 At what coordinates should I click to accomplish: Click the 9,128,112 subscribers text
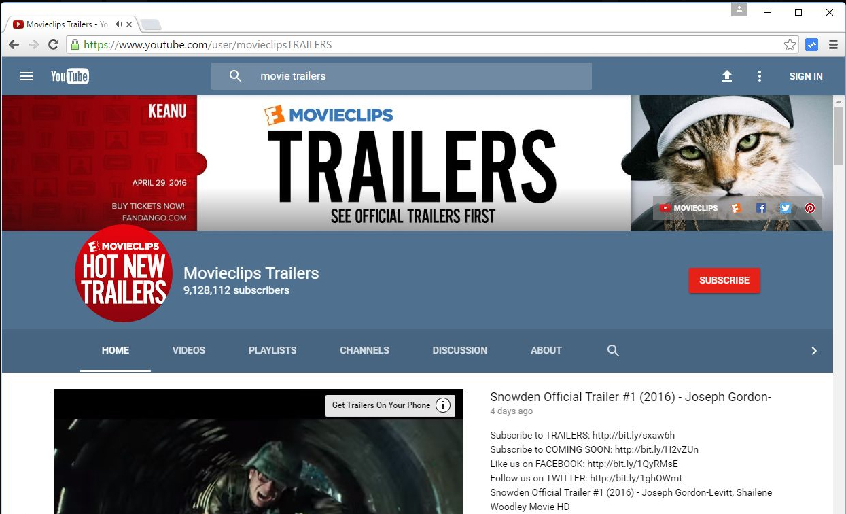236,290
